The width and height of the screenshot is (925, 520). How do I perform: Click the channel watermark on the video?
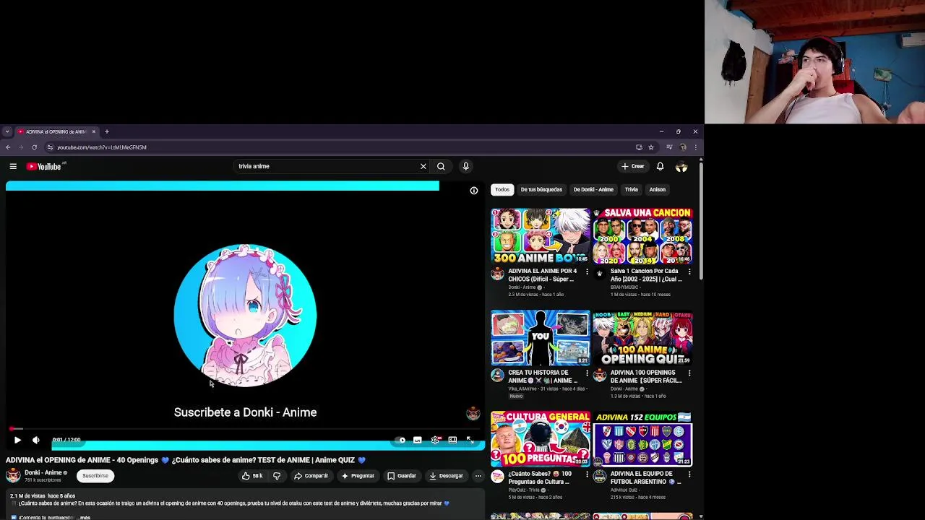[473, 413]
